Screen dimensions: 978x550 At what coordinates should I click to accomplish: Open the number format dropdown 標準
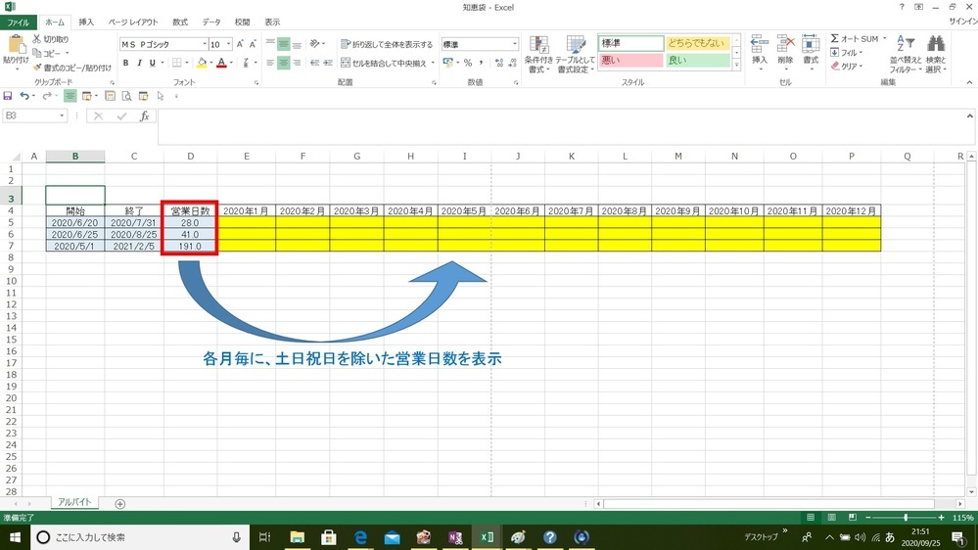pyautogui.click(x=515, y=44)
